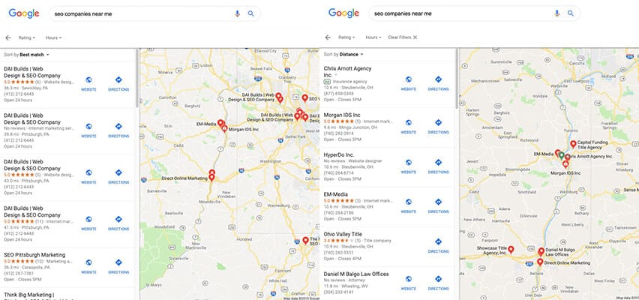Open website icon for HyperDo Inc.

(408, 166)
